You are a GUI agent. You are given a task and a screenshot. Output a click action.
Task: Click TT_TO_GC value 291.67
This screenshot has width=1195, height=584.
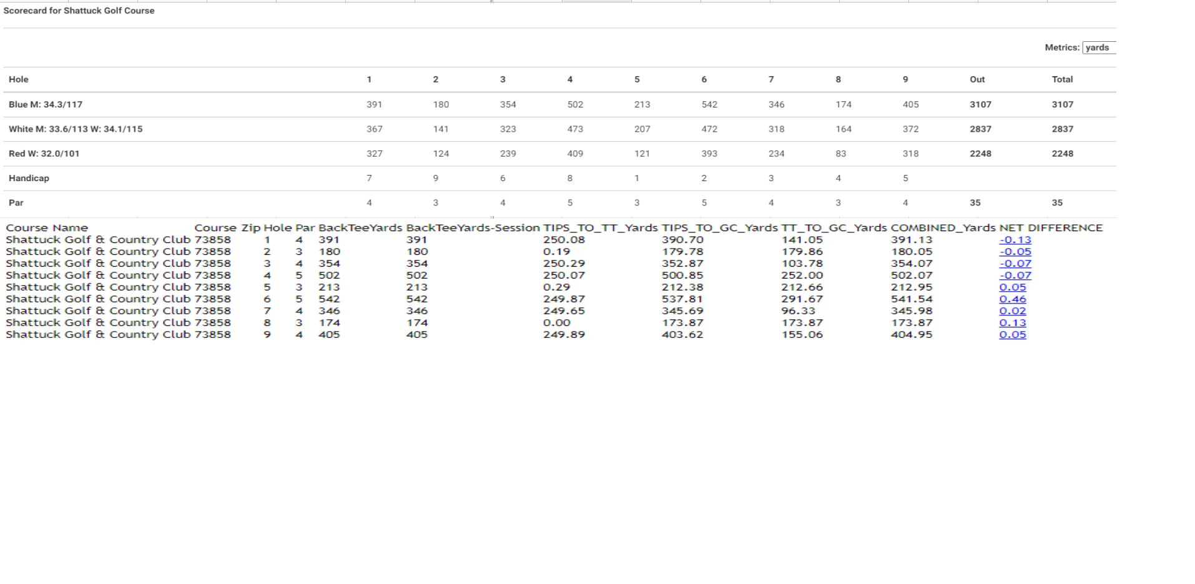802,299
